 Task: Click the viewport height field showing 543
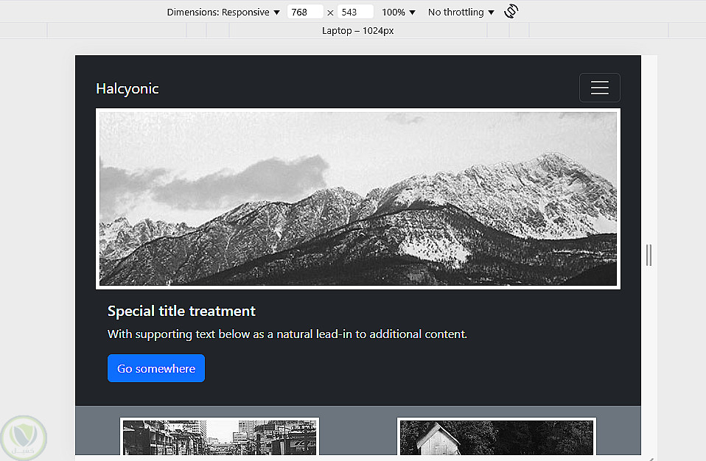click(355, 12)
